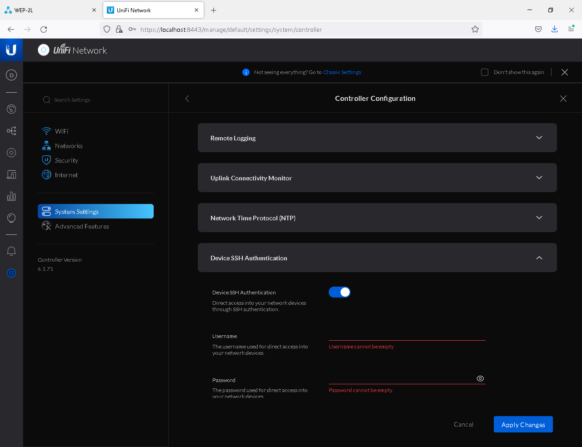
Task: Click the search magnifier icon in settings
Action: [x=46, y=100]
